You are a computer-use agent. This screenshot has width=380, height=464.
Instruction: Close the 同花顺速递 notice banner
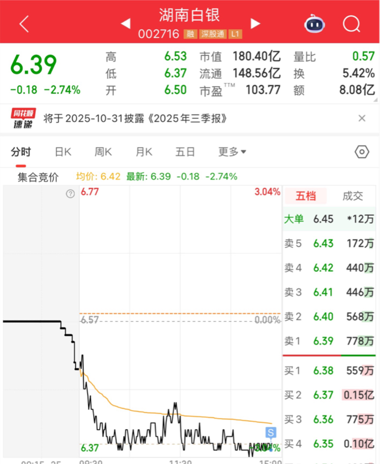pyautogui.click(x=362, y=118)
